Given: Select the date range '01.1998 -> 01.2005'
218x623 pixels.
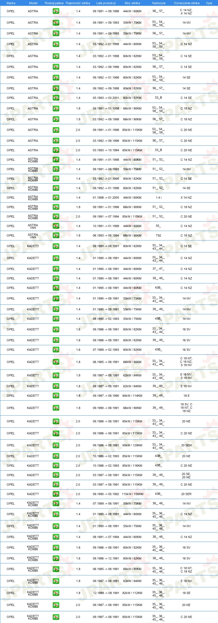Looking at the screenshot, I should [106, 198].
